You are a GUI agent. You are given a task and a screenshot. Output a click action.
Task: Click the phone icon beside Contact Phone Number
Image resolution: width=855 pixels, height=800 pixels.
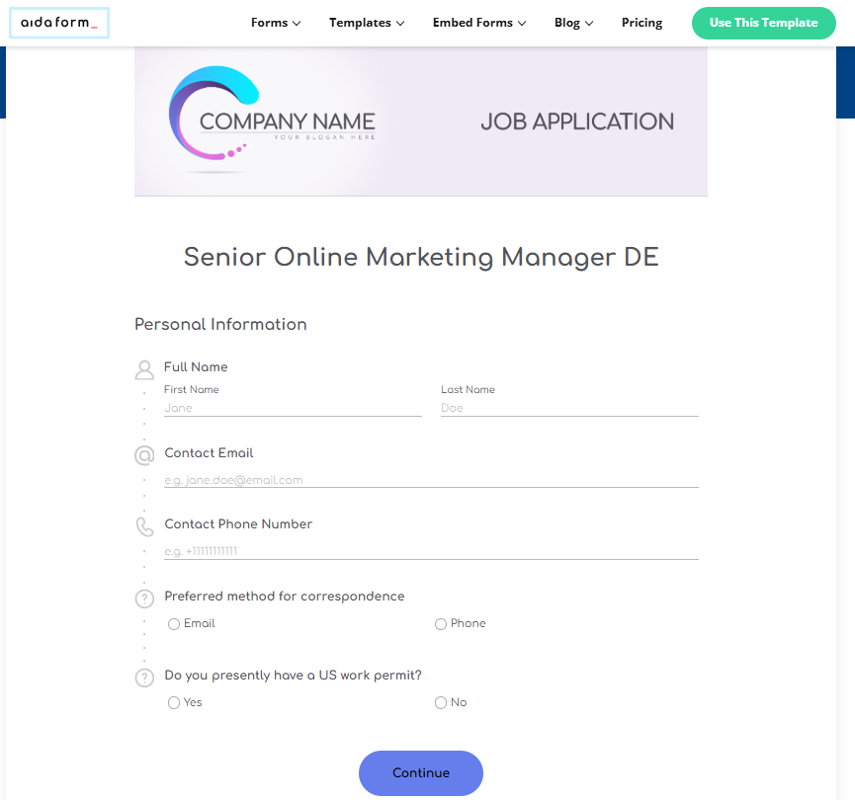tap(144, 526)
